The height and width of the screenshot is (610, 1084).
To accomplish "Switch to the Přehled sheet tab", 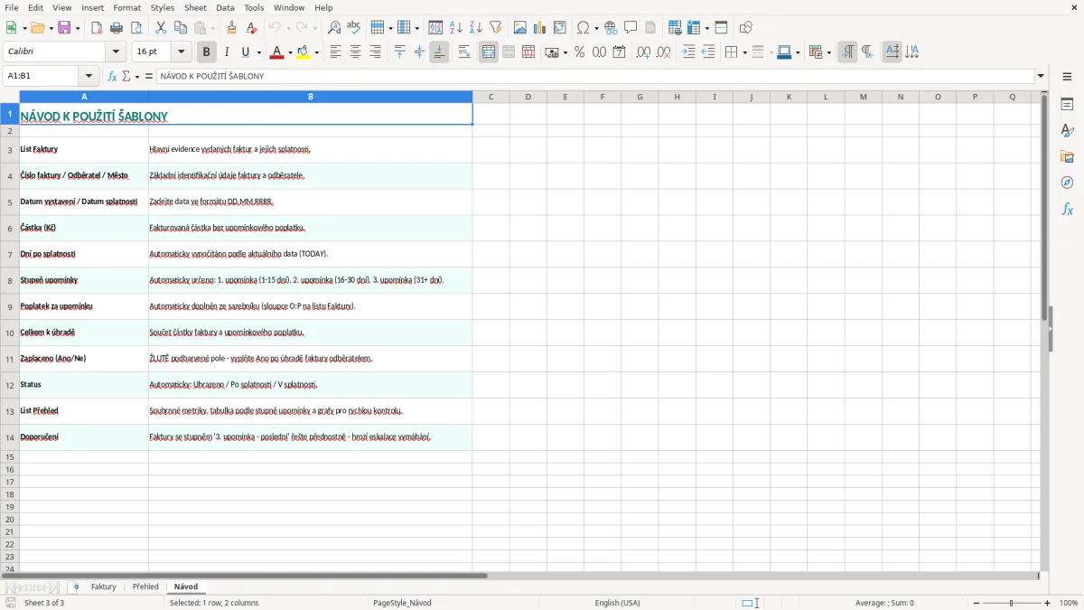I will coord(145,587).
